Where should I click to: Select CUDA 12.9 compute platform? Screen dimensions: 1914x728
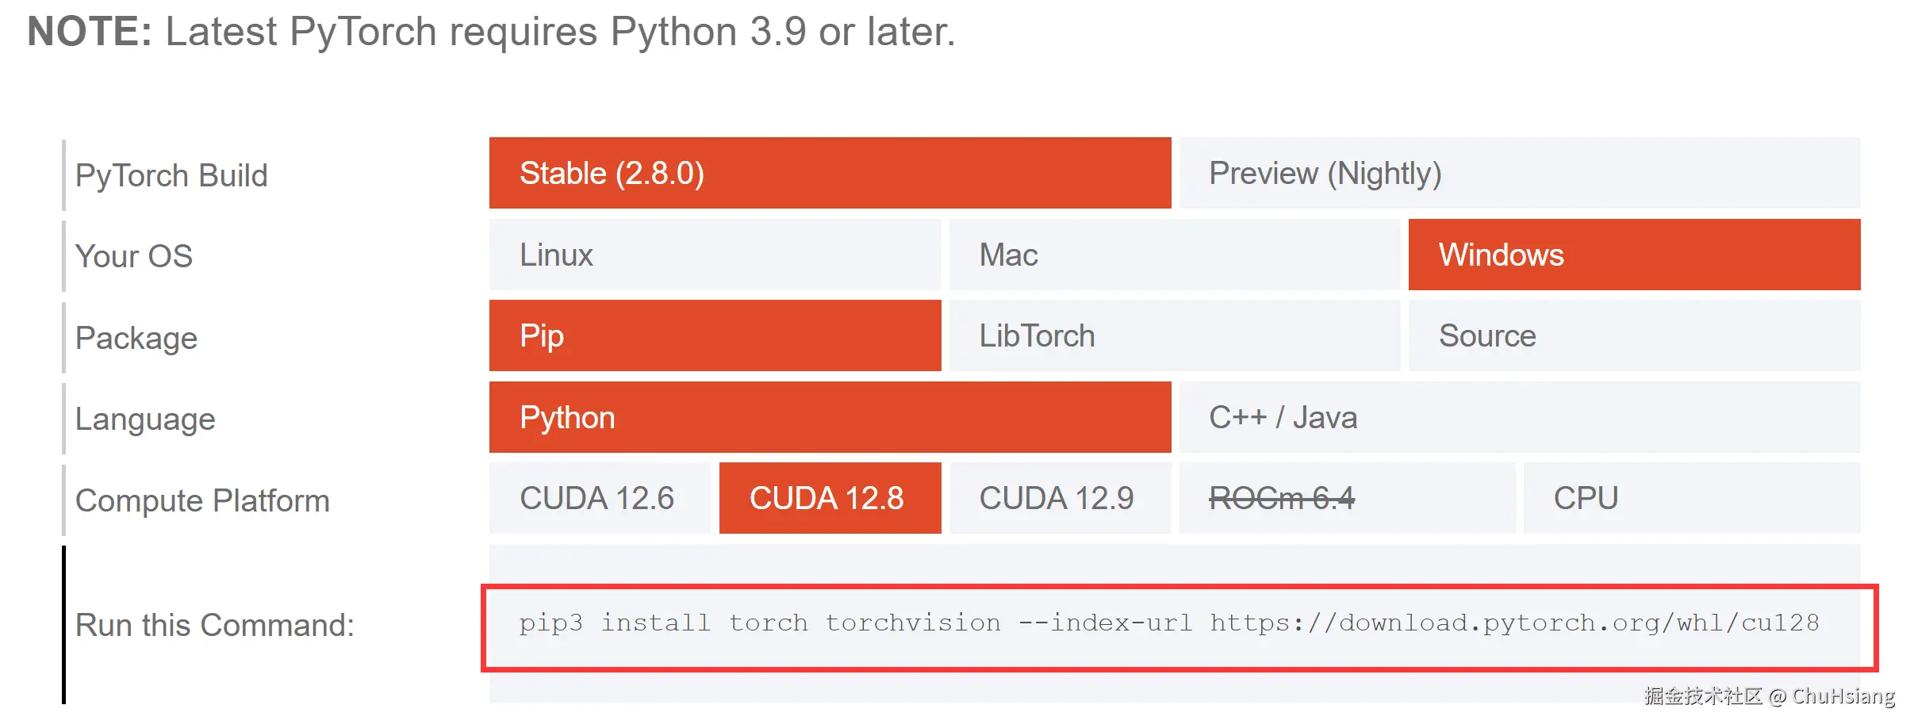pyautogui.click(x=1059, y=498)
